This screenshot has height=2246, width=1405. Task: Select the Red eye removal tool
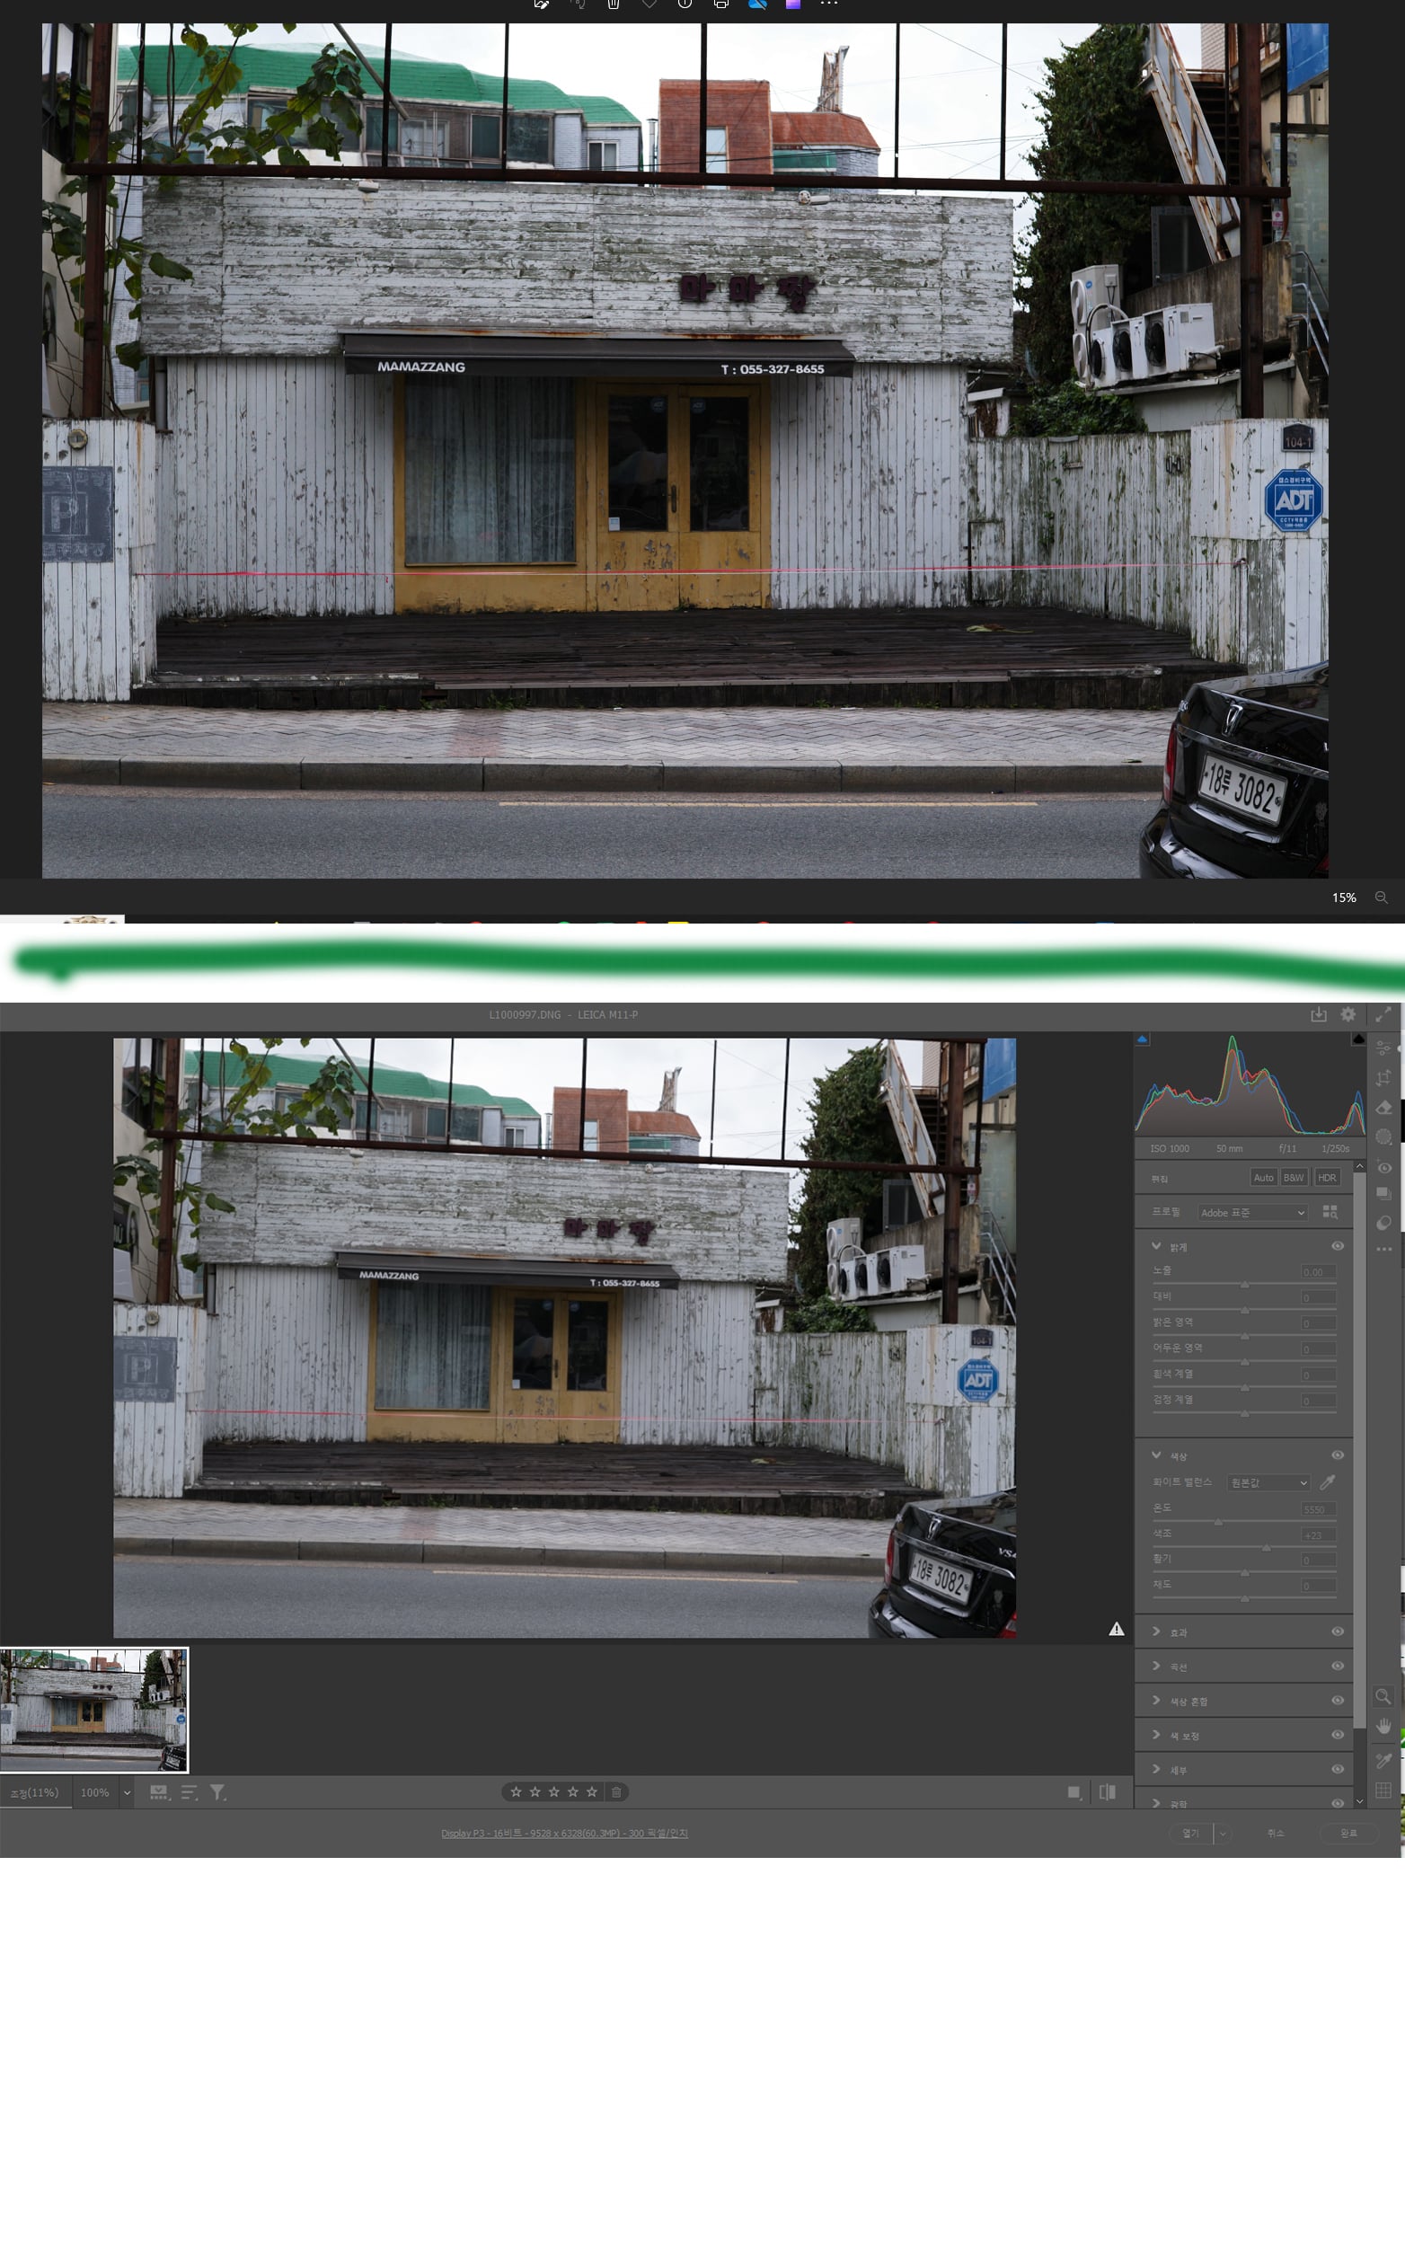[x=1383, y=1167]
